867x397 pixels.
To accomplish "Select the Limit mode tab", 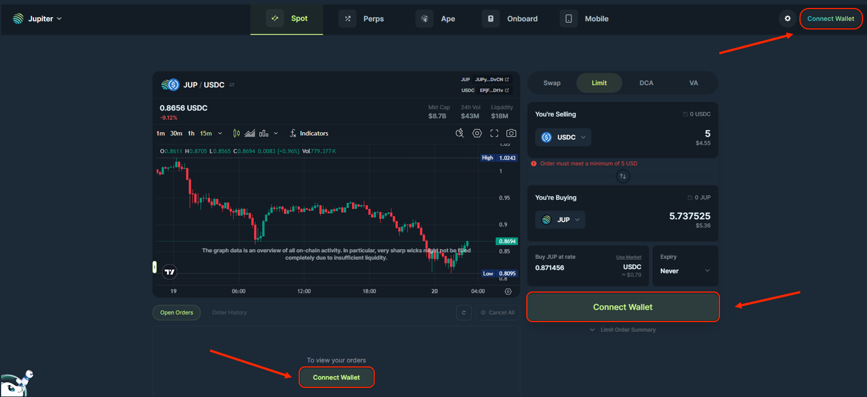I will coord(599,83).
